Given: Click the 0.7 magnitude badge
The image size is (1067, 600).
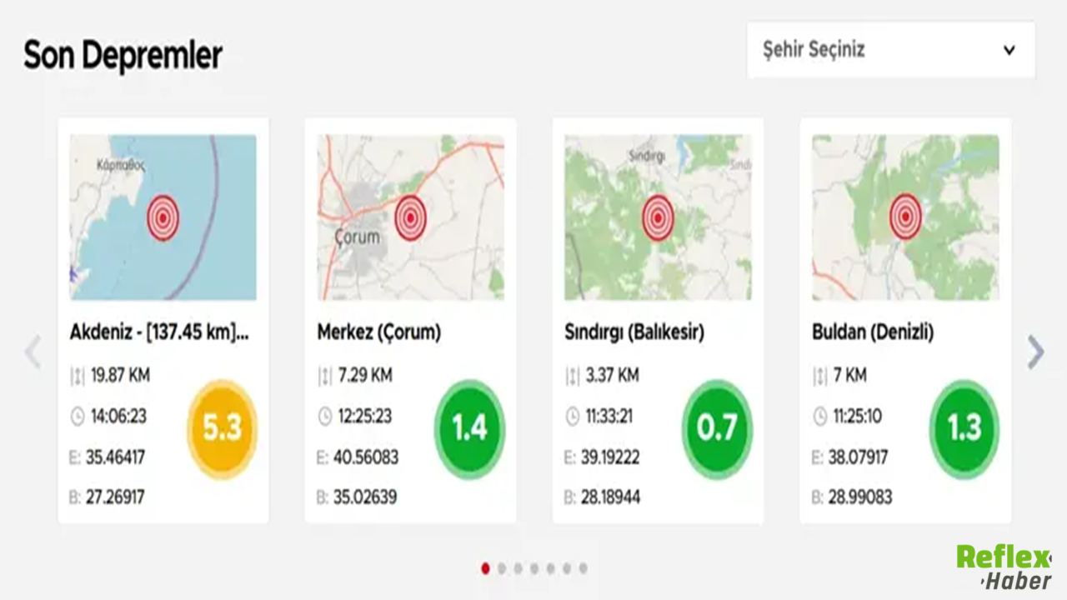Looking at the screenshot, I should point(717,428).
